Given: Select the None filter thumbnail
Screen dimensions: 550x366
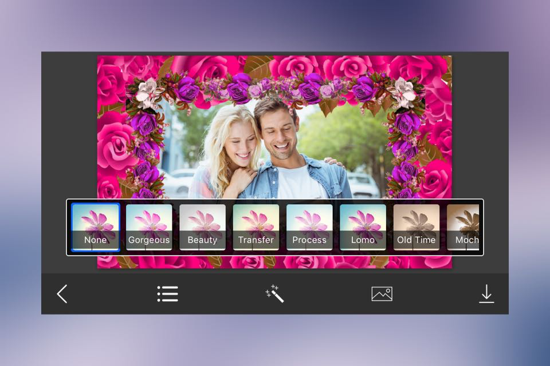Looking at the screenshot, I should [96, 227].
